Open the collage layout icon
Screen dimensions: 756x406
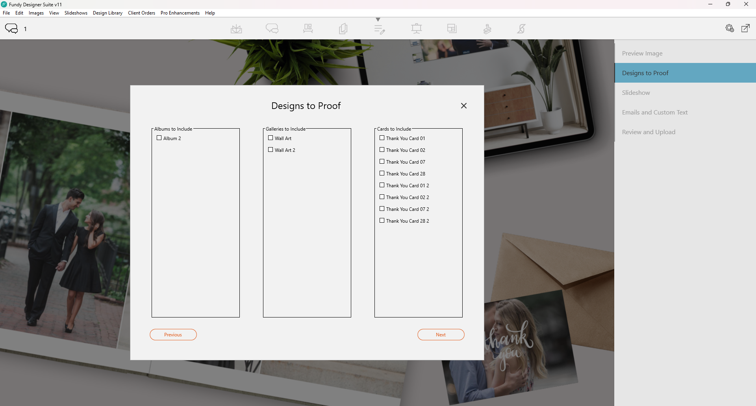pos(452,28)
